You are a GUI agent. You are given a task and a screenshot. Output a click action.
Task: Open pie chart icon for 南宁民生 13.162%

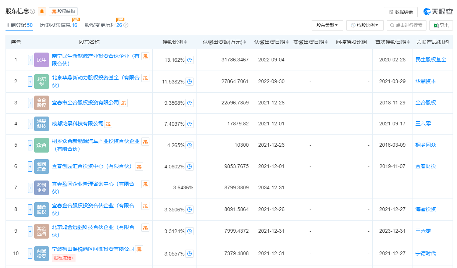(189, 60)
